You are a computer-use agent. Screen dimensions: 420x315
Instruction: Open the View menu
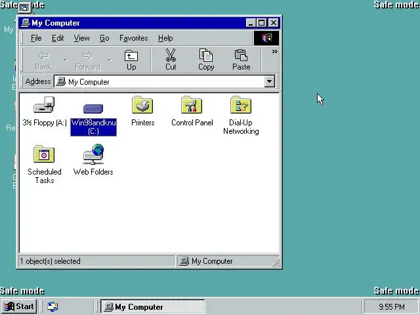[81, 38]
